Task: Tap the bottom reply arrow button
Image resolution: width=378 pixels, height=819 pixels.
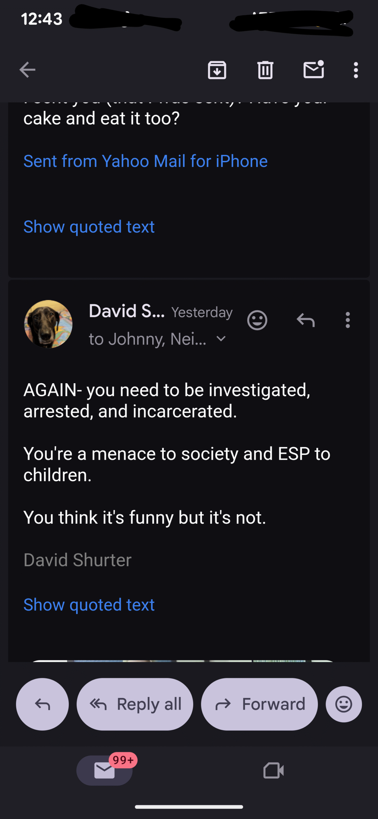Action: [42, 704]
